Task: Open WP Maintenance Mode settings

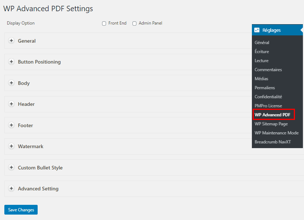Action: [276, 133]
